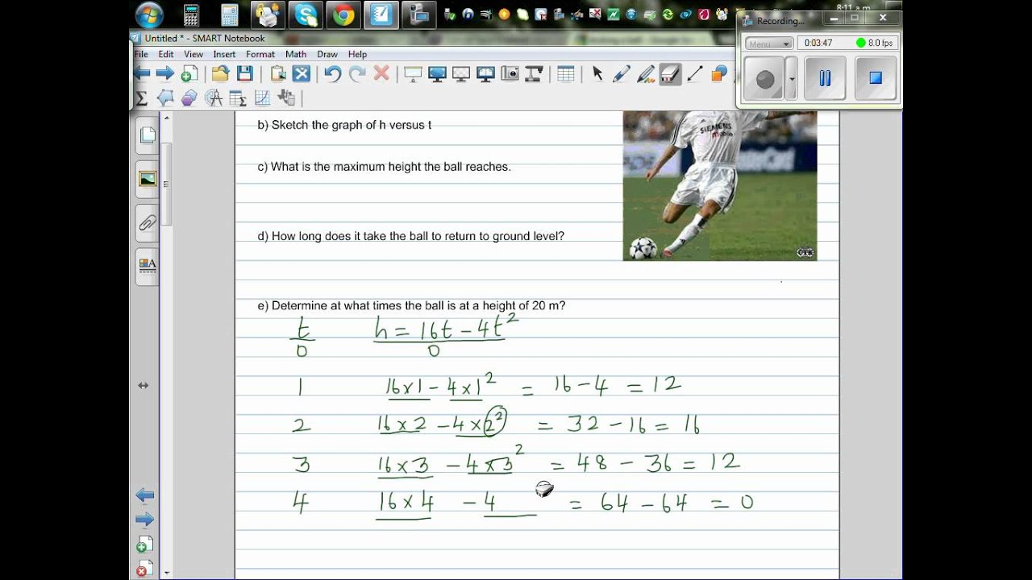Open the Page Sorter side tab

pos(147,135)
